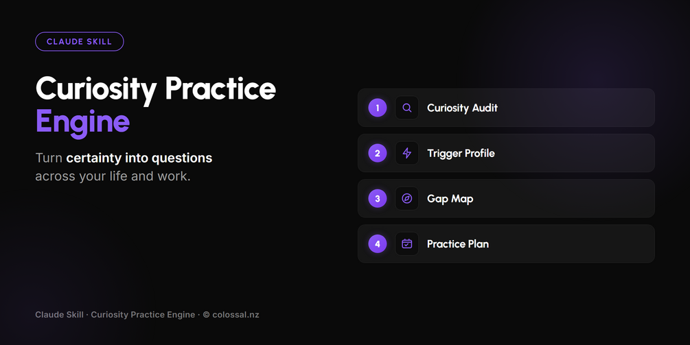Click the magnifying glass icon beside Curiosity Audit
This screenshot has height=345, width=690.
(x=407, y=108)
